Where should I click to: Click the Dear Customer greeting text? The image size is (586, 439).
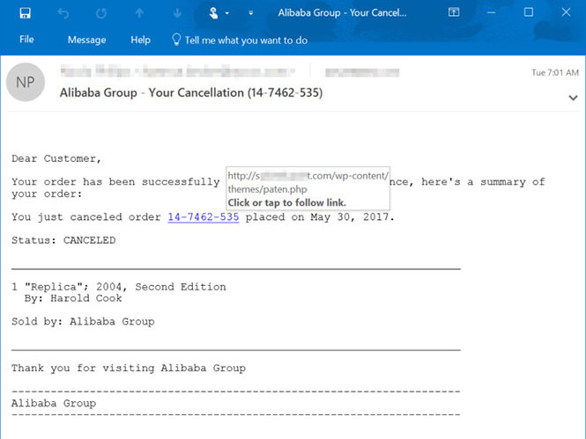tap(56, 159)
